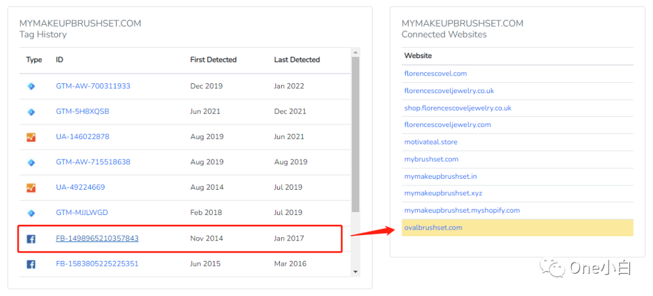Screen dimensions: 653x296
Task: Click the tag icon beside GTM-MJJLWGD
Action: coord(31,213)
